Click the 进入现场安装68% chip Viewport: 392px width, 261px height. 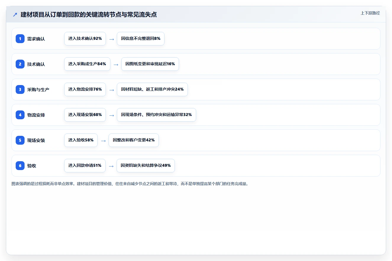coord(85,115)
